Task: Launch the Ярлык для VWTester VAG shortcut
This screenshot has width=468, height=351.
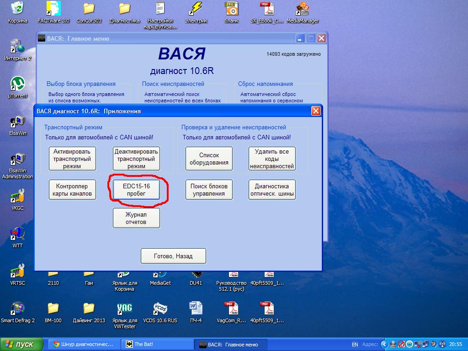Action: [125, 315]
